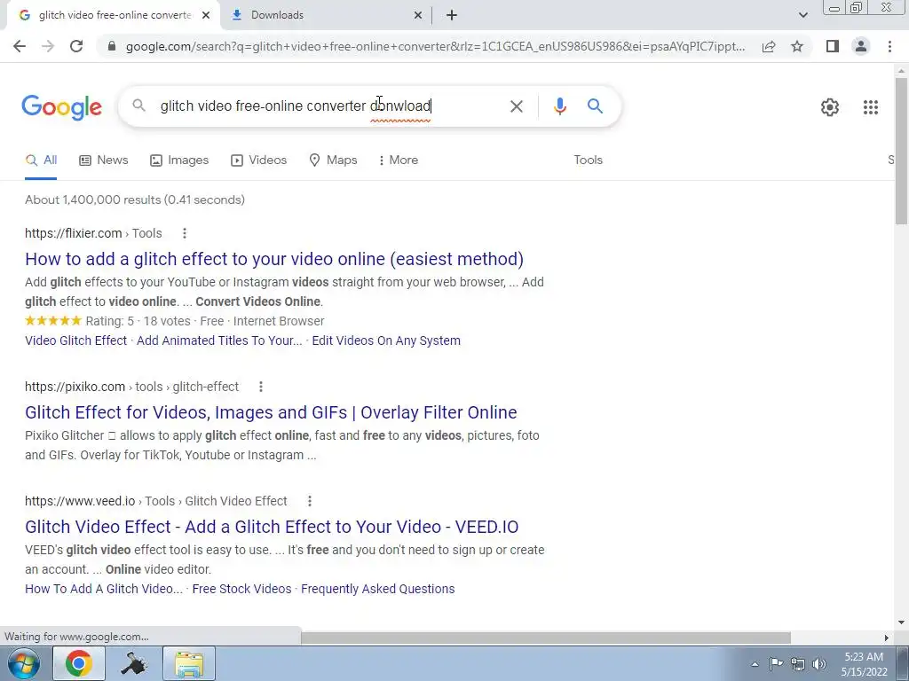Go back to previous page
Viewport: 909px width, 681px height.
click(20, 46)
